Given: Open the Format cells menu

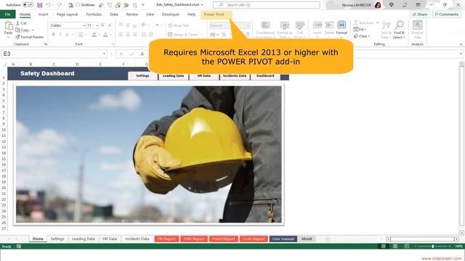Looking at the screenshot, I should point(341,28).
